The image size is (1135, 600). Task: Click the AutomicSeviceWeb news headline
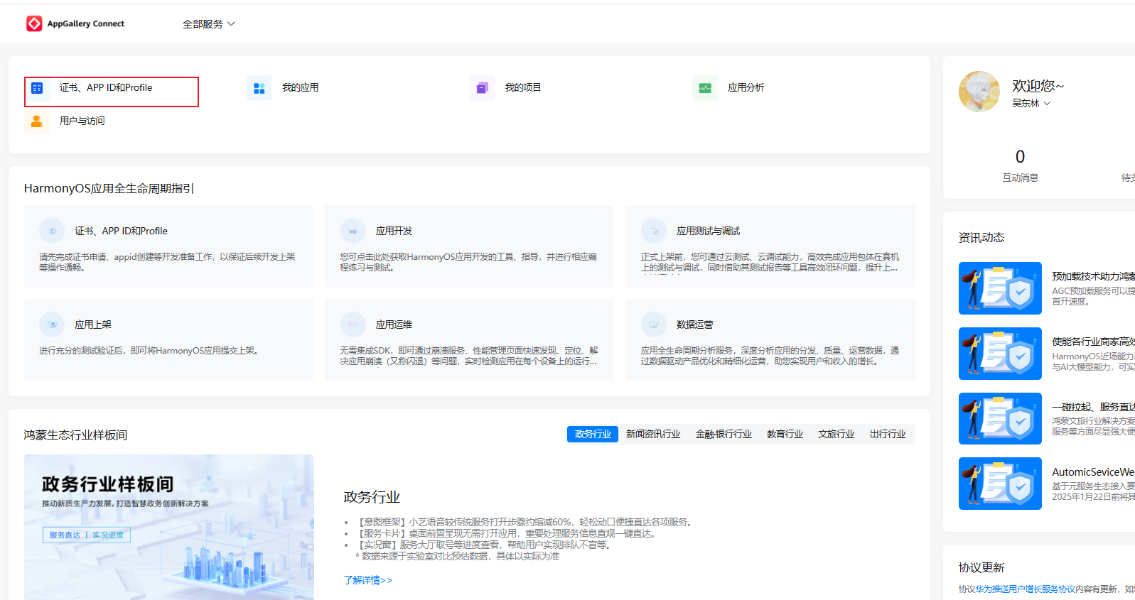[x=1093, y=471]
